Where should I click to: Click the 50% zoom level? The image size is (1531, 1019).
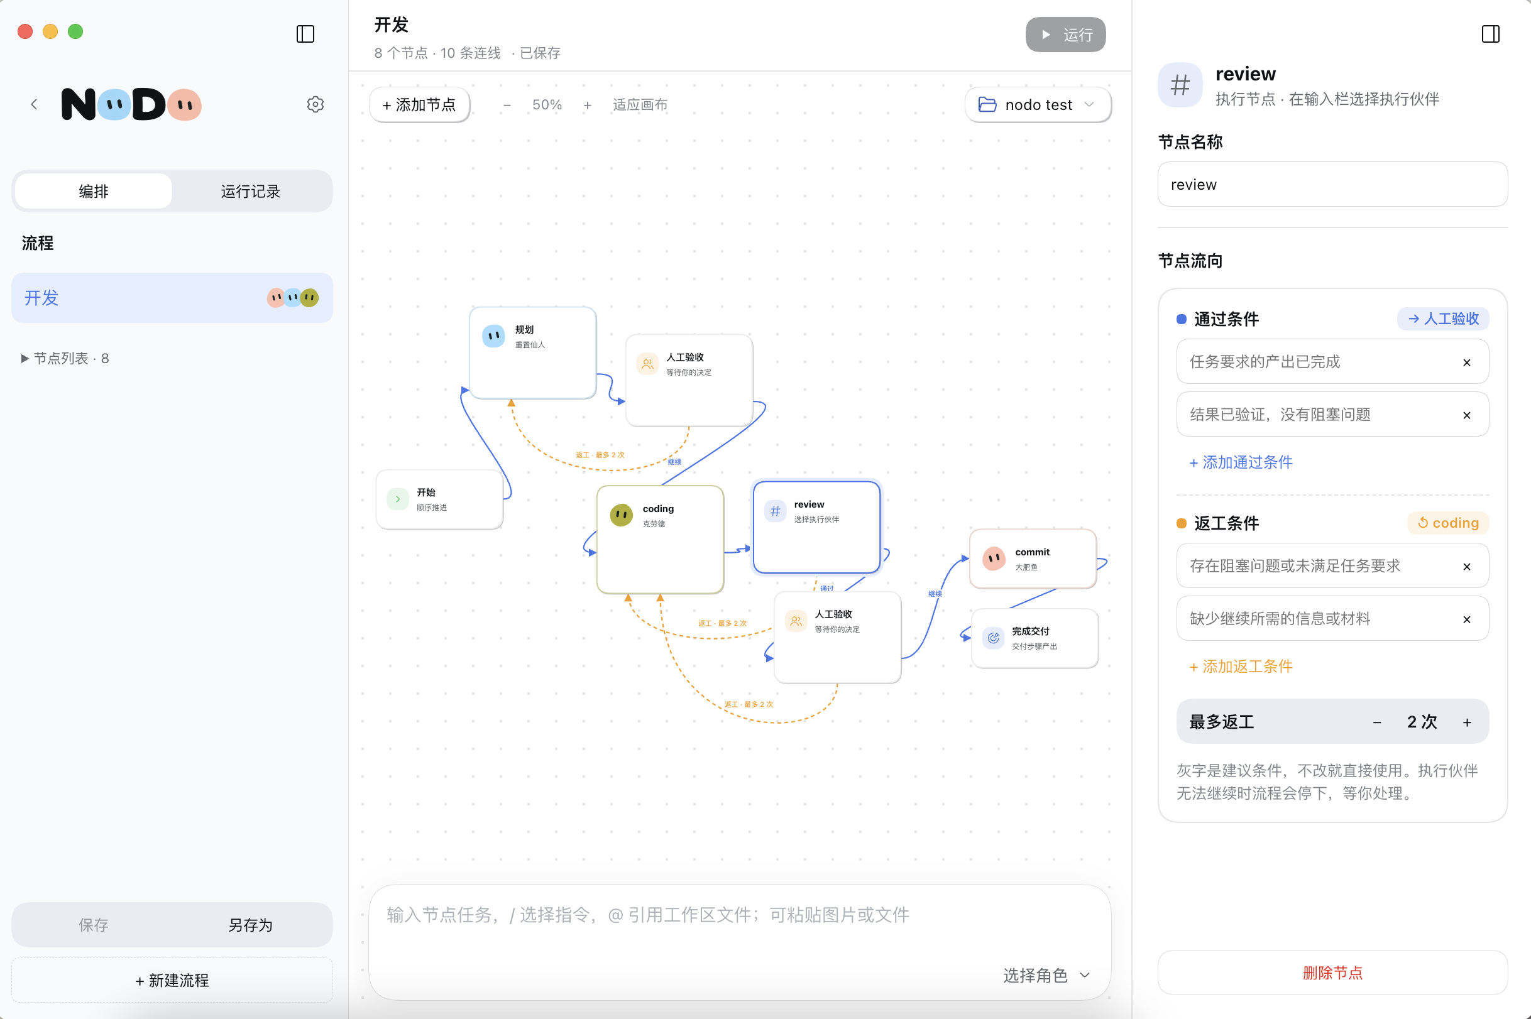547,105
